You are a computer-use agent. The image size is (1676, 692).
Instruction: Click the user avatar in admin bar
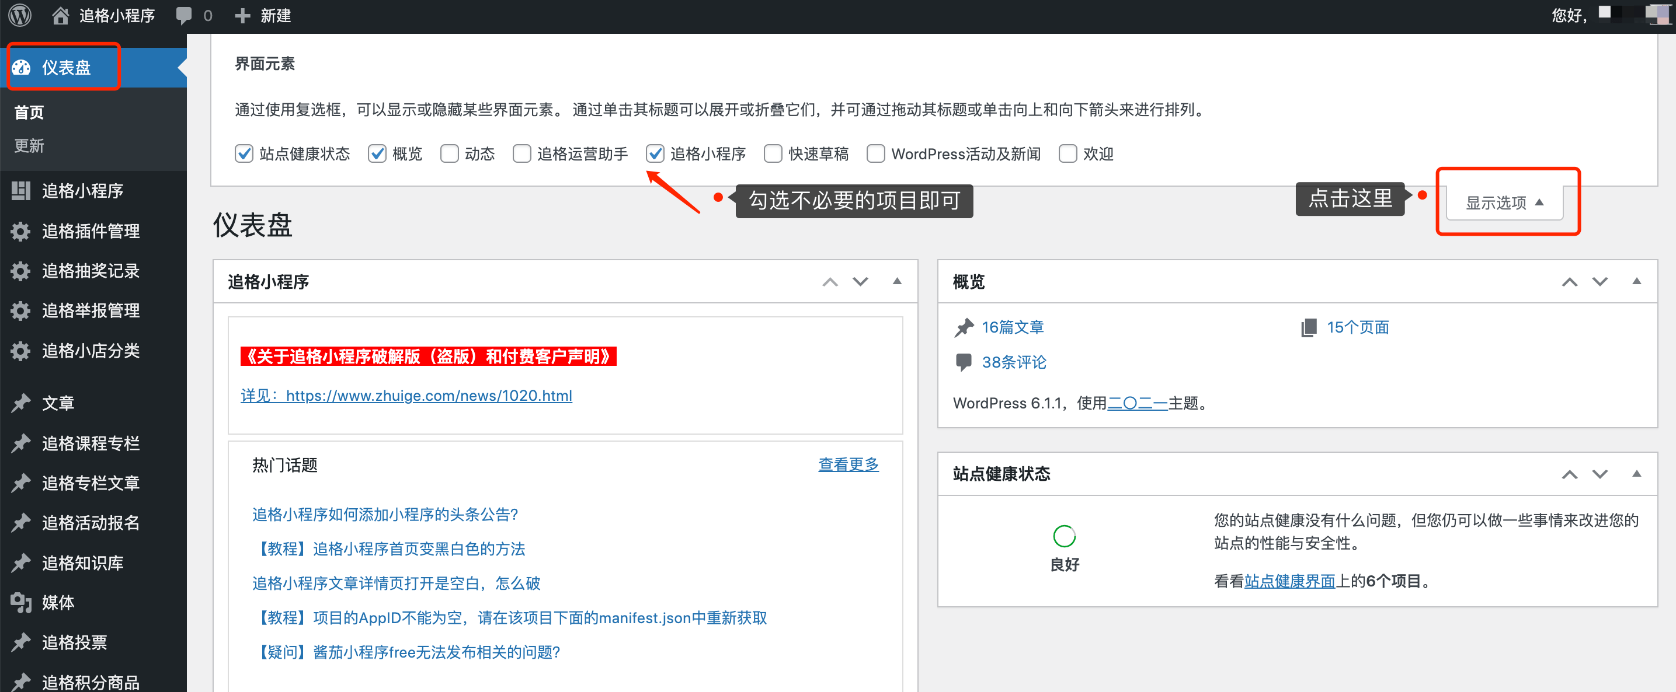point(1660,14)
